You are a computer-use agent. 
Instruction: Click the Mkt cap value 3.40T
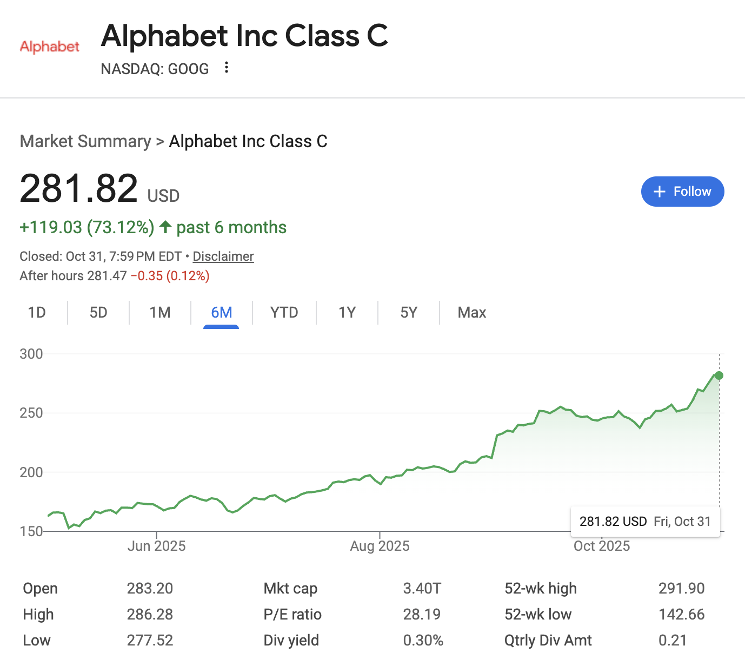tap(422, 588)
